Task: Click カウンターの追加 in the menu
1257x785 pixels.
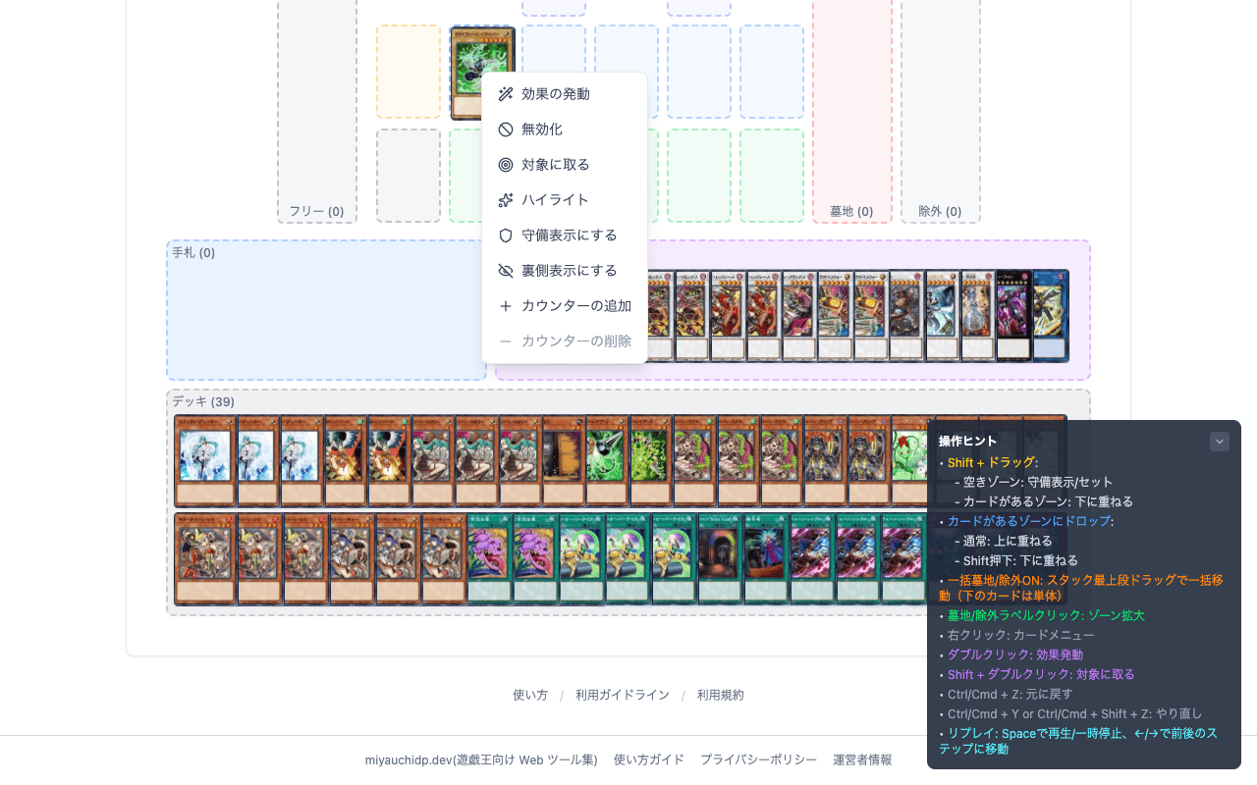Action: (565, 306)
